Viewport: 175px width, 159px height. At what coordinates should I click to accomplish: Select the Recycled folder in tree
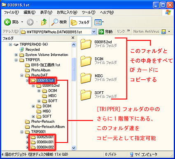[33, 50]
